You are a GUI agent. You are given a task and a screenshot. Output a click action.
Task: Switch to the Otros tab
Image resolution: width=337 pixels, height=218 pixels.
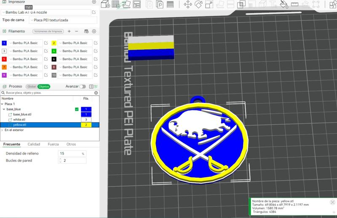click(71, 144)
